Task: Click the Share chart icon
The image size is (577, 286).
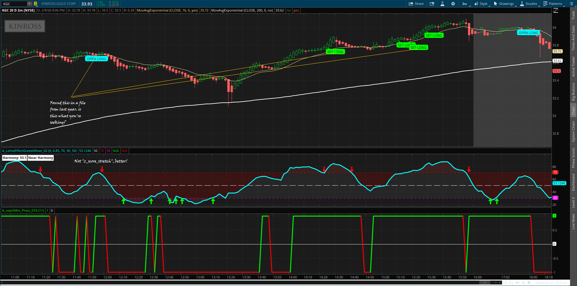Action: pos(416,4)
